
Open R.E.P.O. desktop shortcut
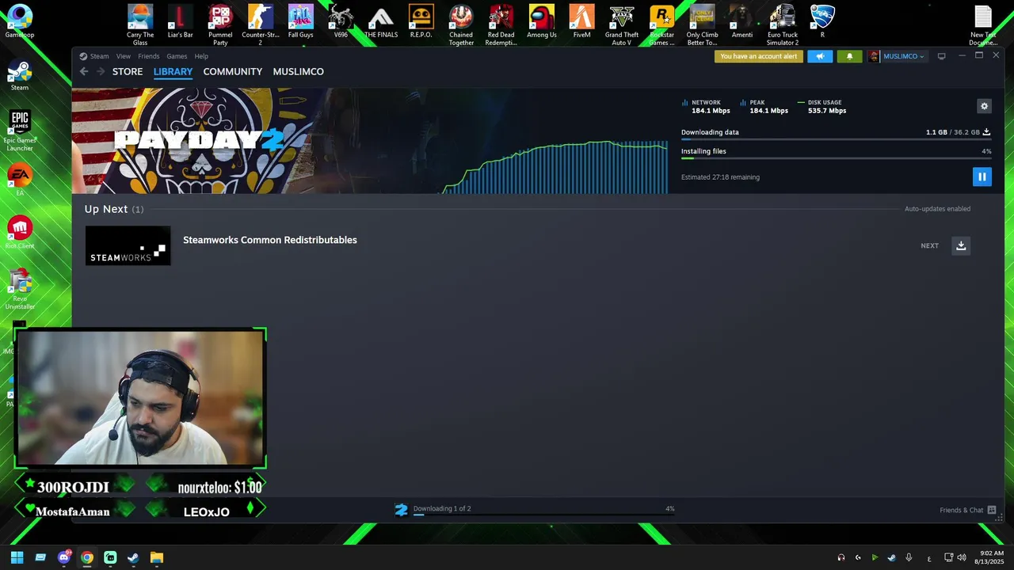pyautogui.click(x=421, y=22)
